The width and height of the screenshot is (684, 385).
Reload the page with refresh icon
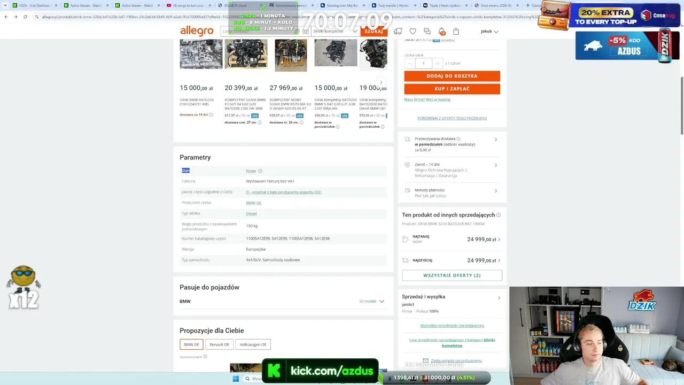point(25,17)
